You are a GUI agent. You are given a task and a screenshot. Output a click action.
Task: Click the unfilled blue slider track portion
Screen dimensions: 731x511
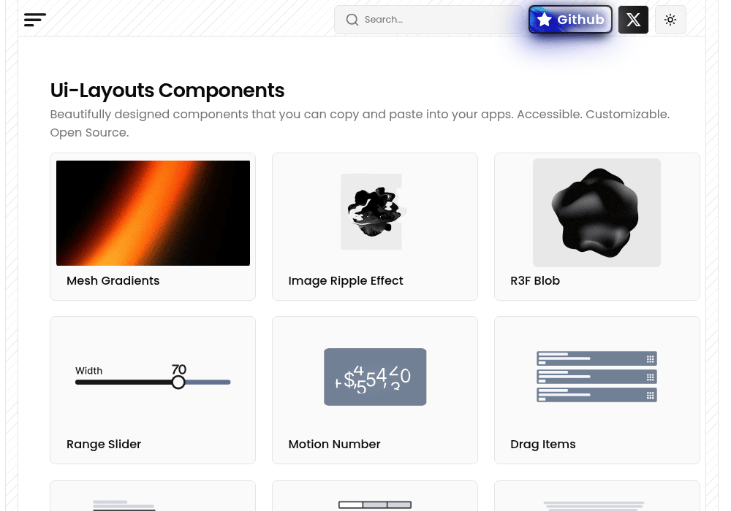click(208, 382)
